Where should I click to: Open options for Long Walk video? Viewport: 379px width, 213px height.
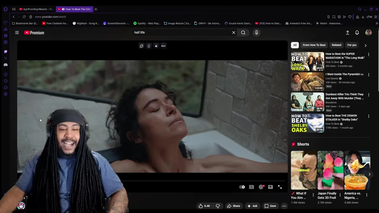pos(369,54)
